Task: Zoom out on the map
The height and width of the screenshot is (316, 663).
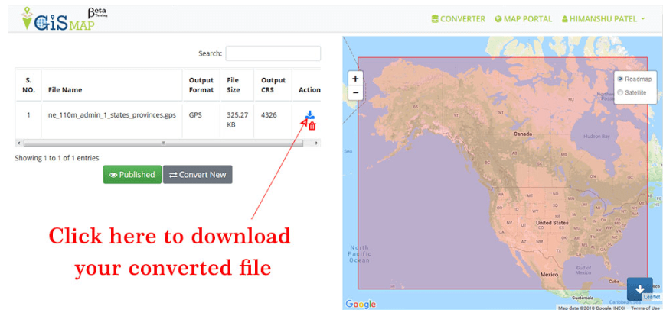Action: (x=355, y=92)
